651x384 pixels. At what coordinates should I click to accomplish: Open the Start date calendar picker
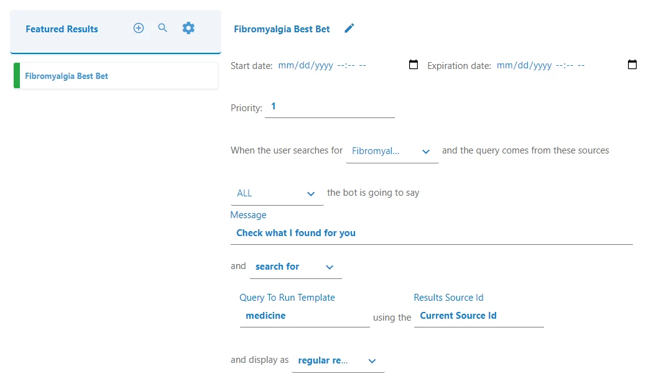[413, 65]
